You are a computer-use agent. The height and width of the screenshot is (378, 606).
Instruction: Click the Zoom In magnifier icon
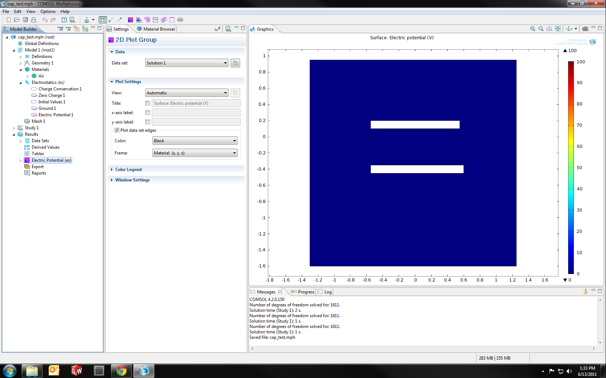tap(532, 29)
